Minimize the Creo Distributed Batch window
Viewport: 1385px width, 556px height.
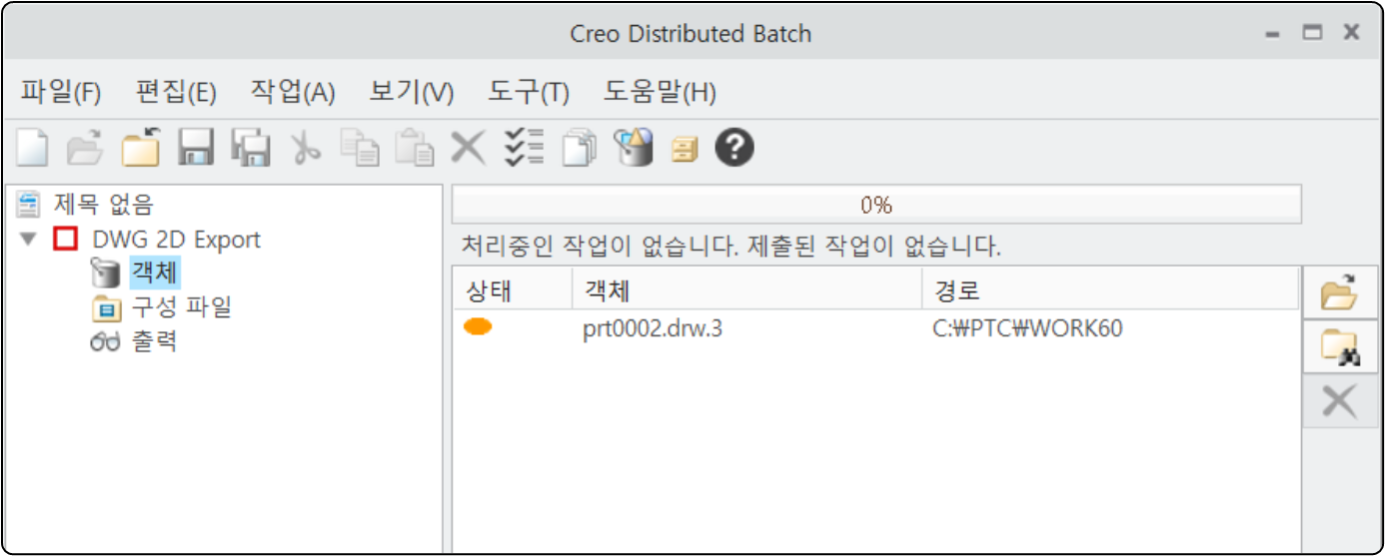click(x=1272, y=33)
